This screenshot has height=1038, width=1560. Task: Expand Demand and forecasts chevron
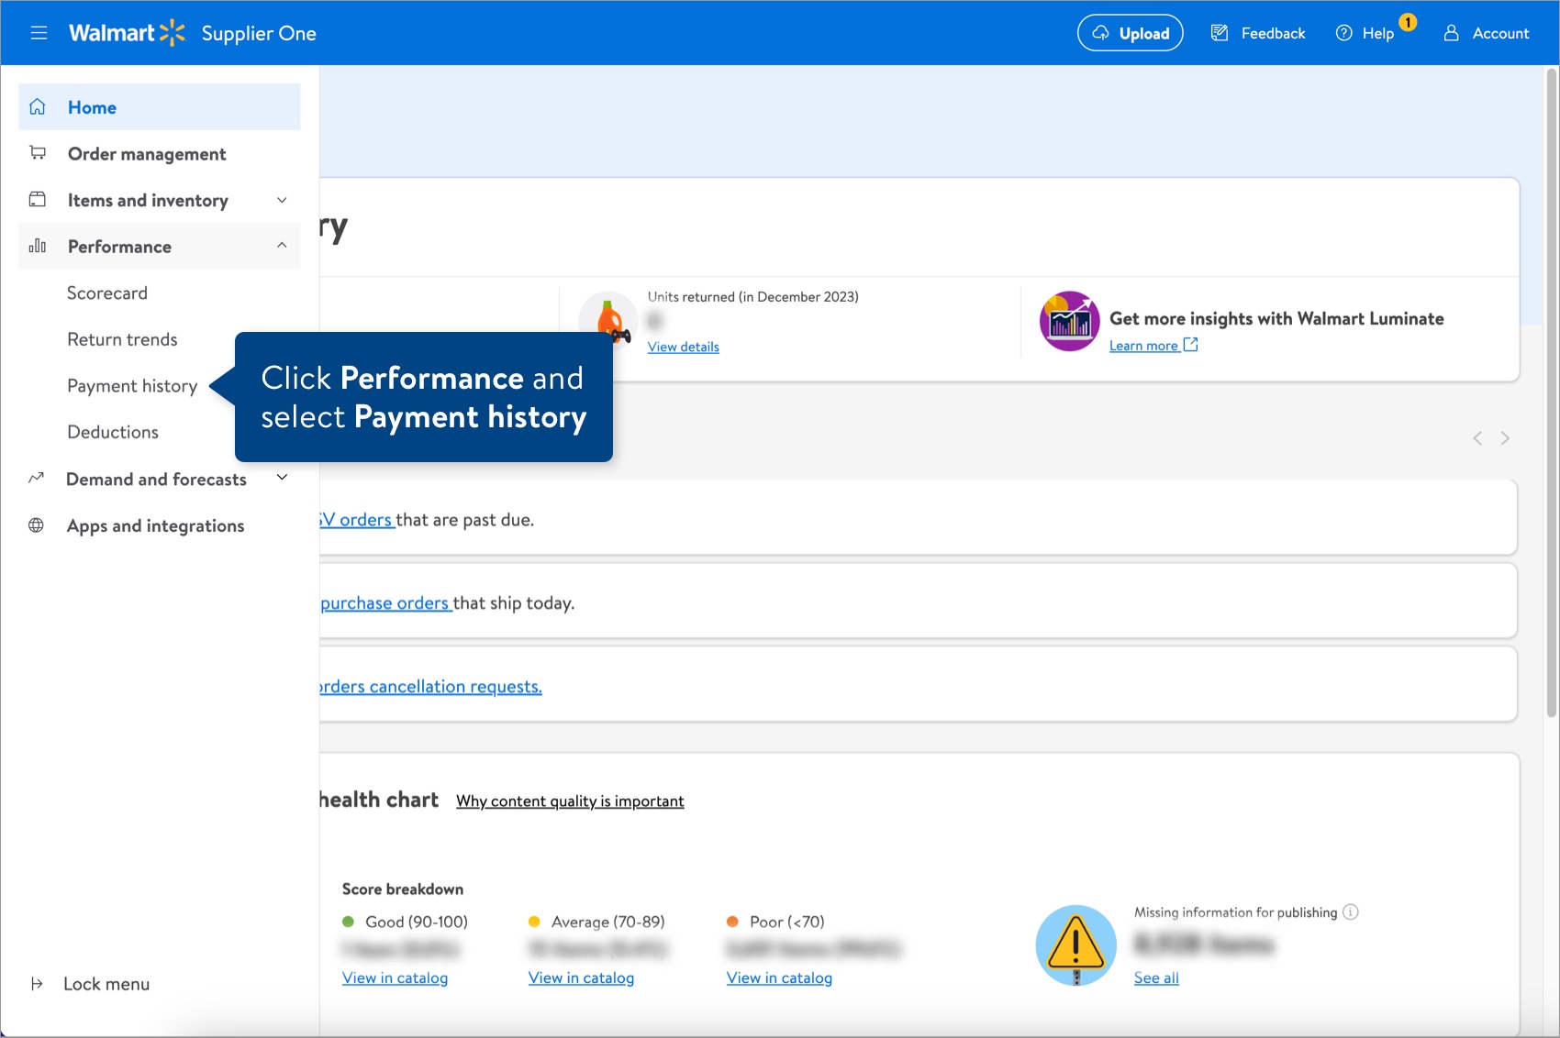[x=282, y=477]
